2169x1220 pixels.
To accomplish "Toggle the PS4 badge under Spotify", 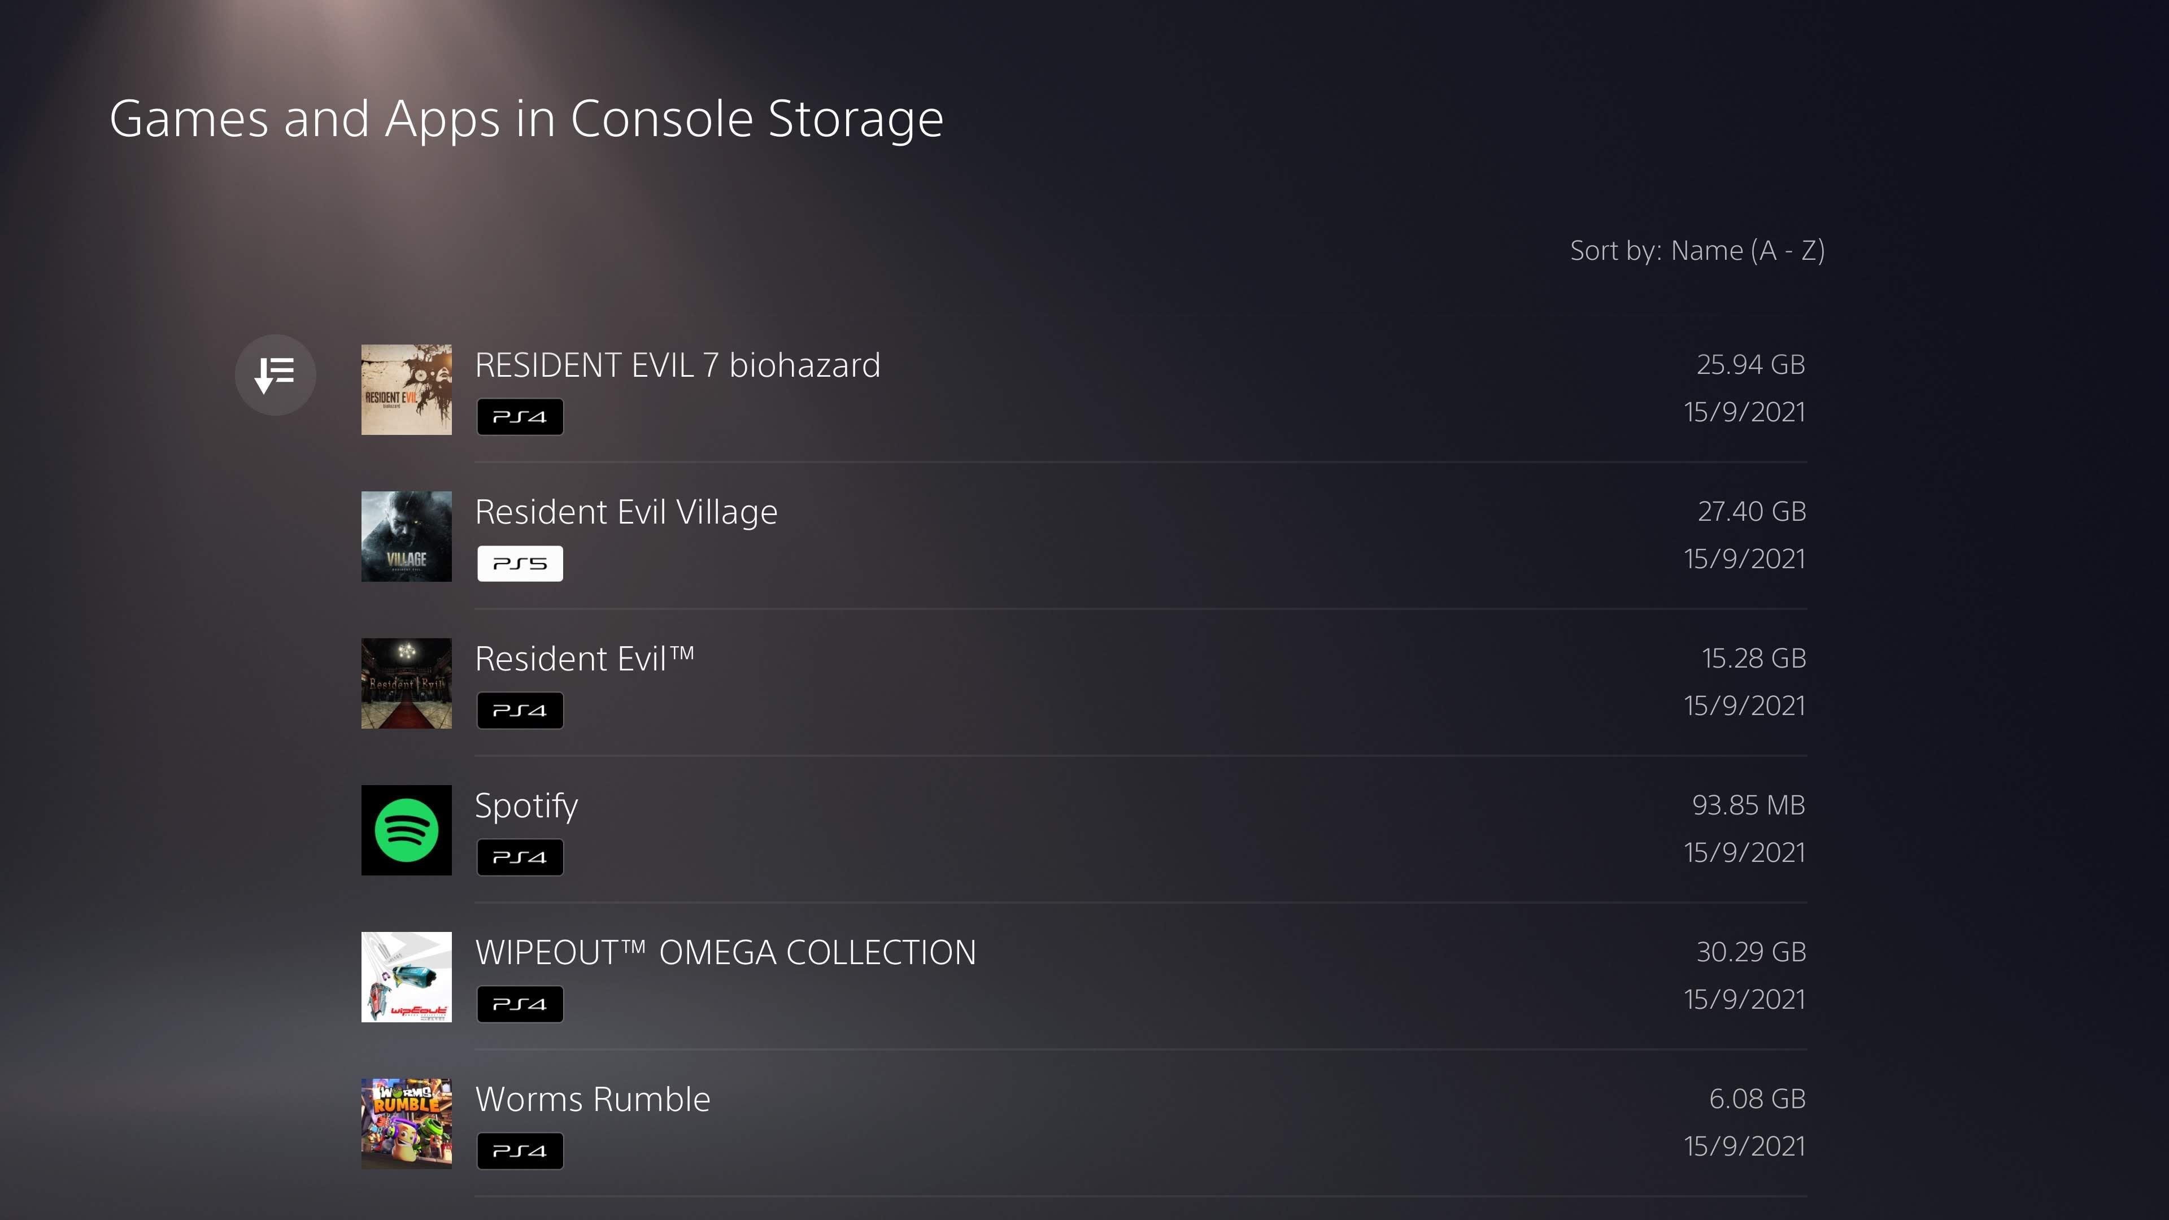I will (x=520, y=856).
